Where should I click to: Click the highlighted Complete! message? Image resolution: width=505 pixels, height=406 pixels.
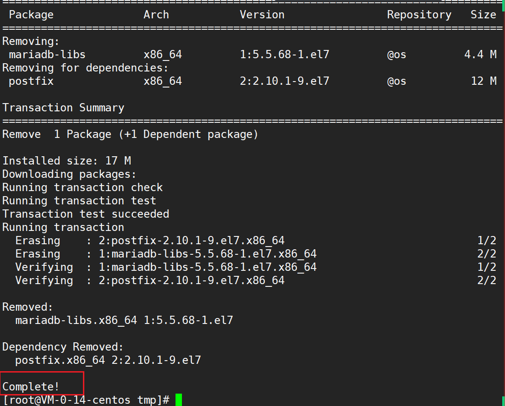[31, 386]
